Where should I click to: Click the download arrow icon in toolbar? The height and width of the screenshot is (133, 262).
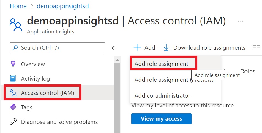[x=166, y=48]
